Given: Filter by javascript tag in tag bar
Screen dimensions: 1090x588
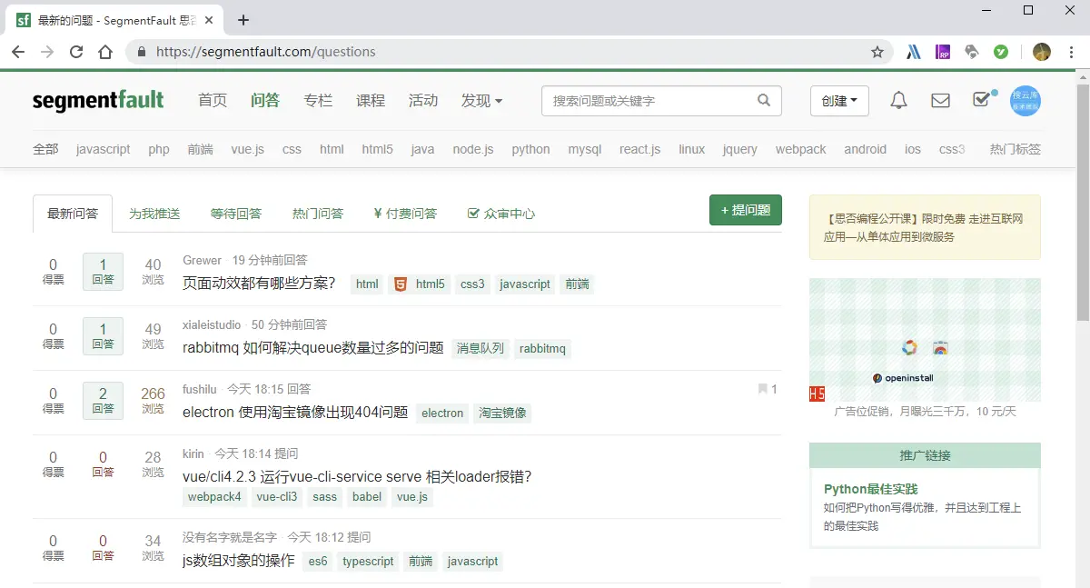Looking at the screenshot, I should (104, 149).
